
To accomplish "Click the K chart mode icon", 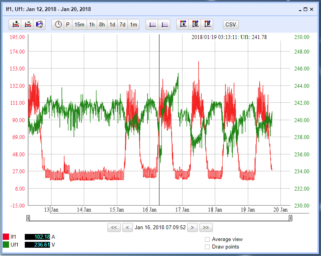I will [183, 24].
